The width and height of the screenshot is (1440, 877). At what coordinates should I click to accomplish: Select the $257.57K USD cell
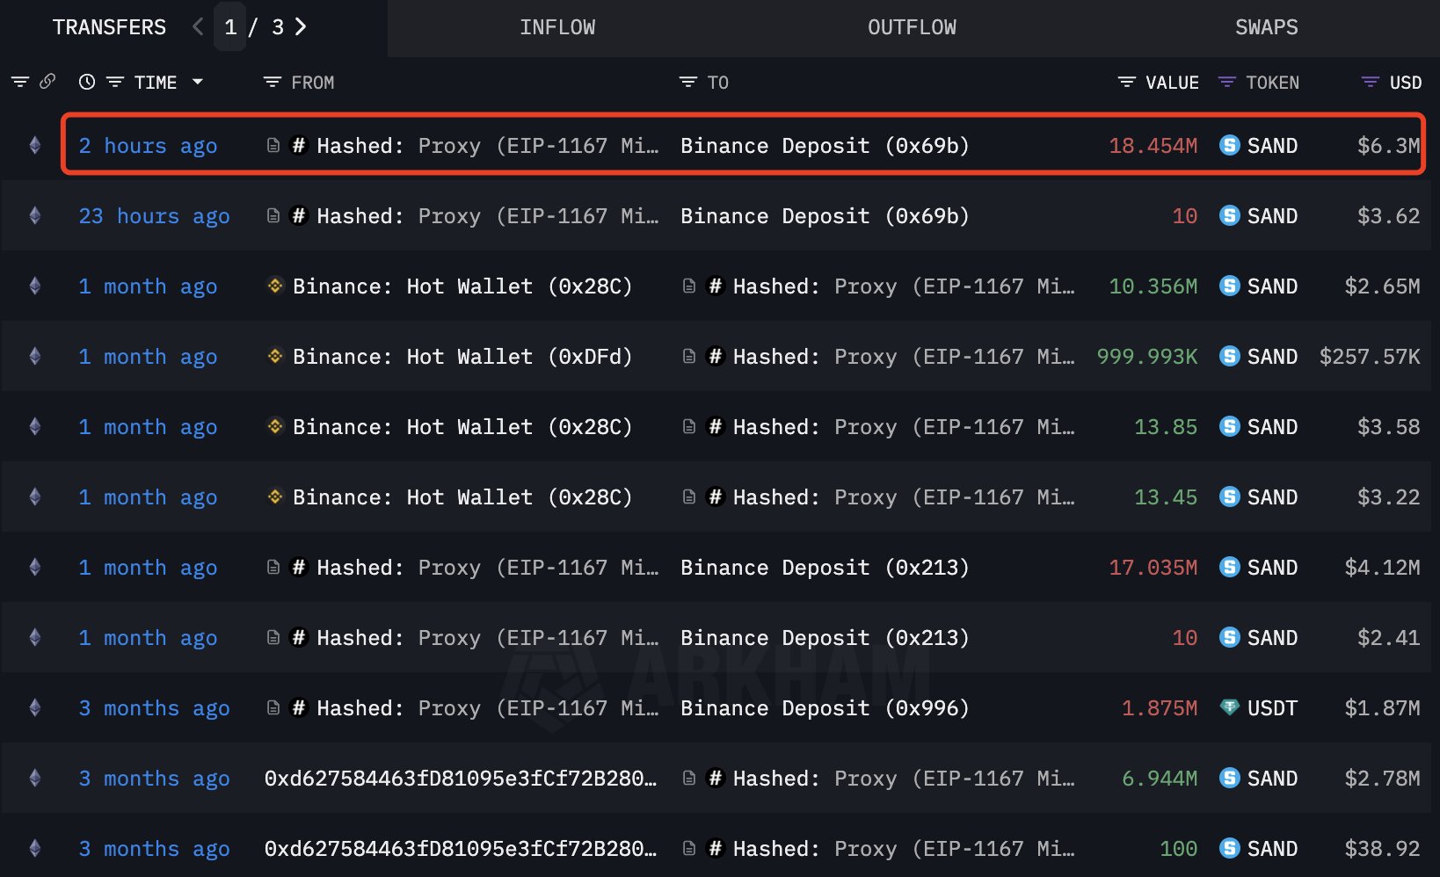(1370, 357)
